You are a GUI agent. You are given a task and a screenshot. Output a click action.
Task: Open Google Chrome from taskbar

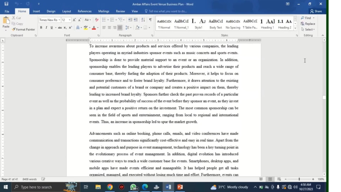point(110,187)
